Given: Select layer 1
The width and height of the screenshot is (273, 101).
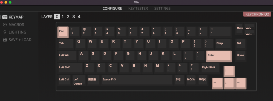Looking at the screenshot, I should (x=62, y=17).
